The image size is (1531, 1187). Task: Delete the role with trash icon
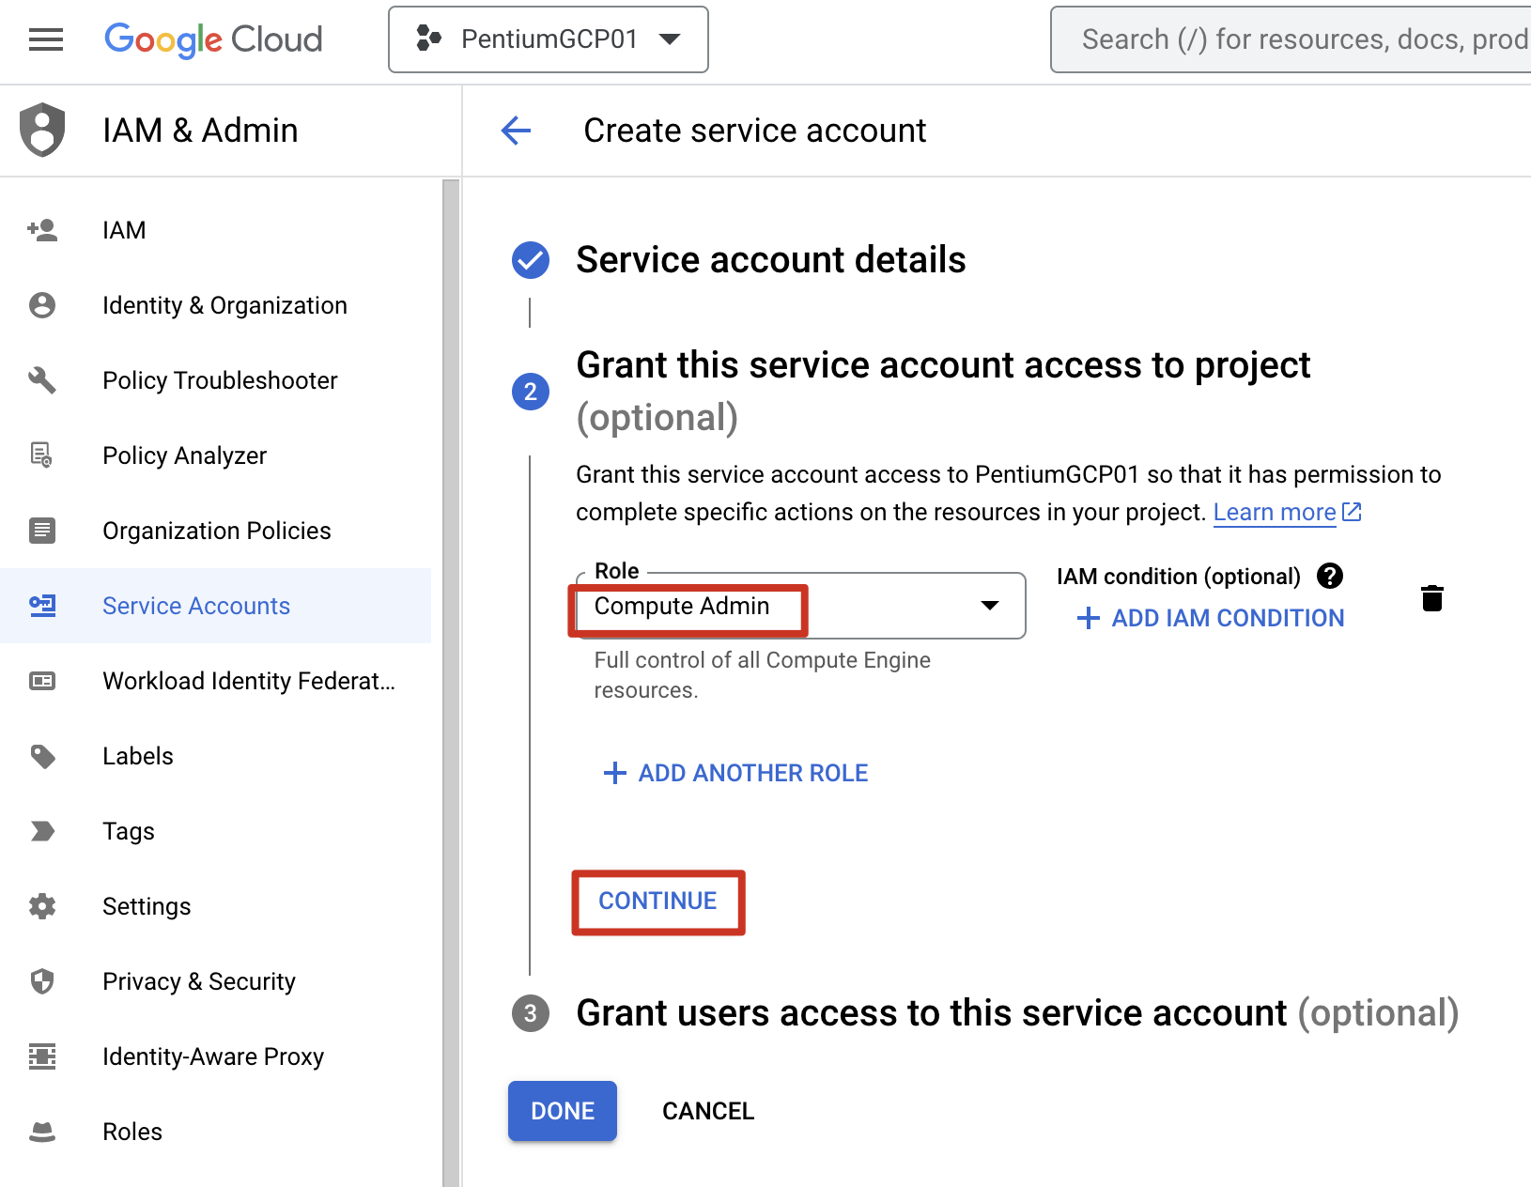coord(1431,598)
